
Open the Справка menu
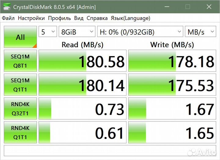97,18
